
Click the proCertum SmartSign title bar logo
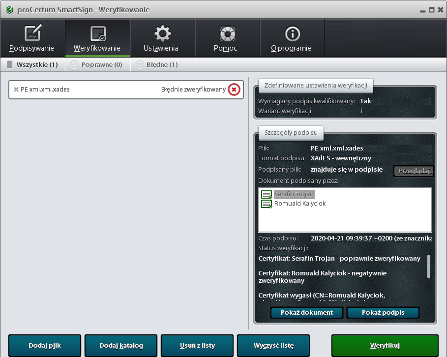9,10
